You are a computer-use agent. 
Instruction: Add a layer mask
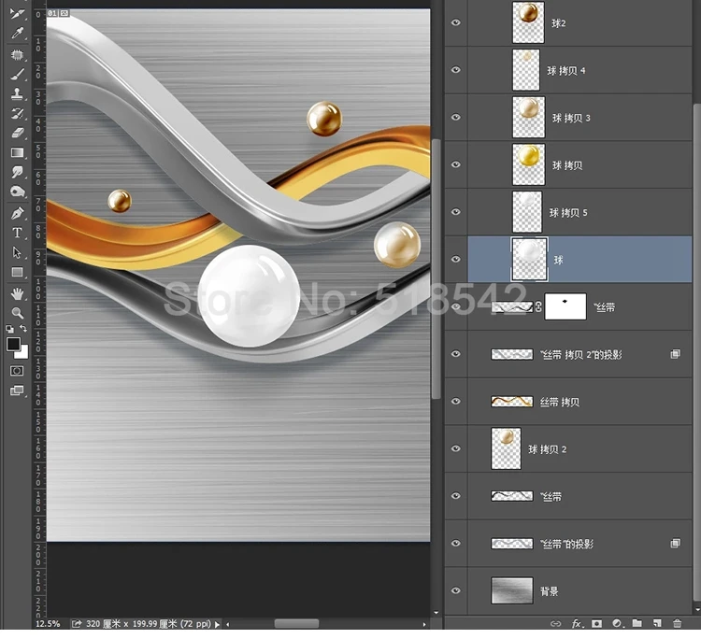click(596, 623)
